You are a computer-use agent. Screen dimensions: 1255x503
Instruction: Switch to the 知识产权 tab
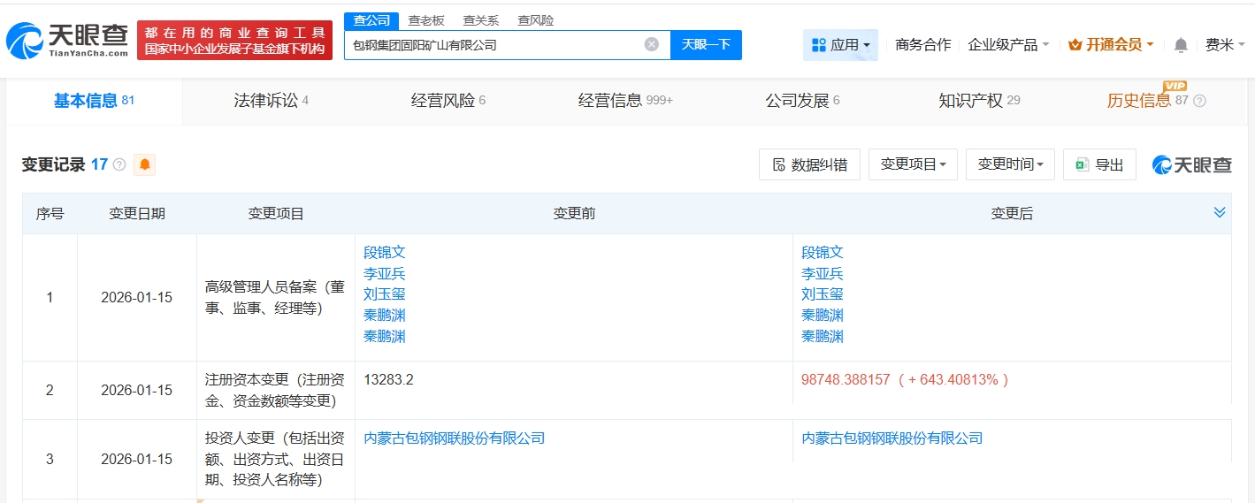pyautogui.click(x=979, y=101)
